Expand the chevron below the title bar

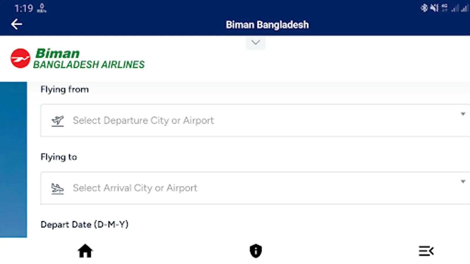click(x=256, y=43)
